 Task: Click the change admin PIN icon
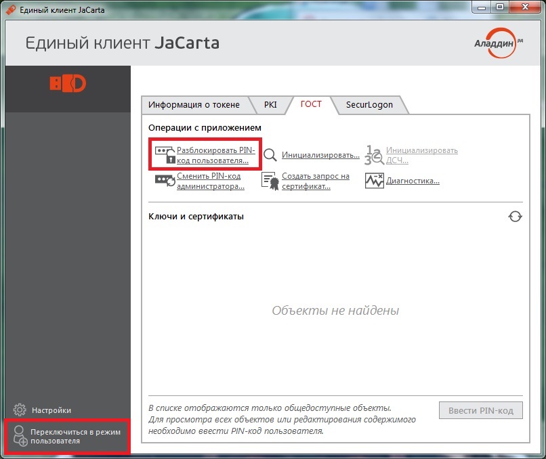coord(165,181)
